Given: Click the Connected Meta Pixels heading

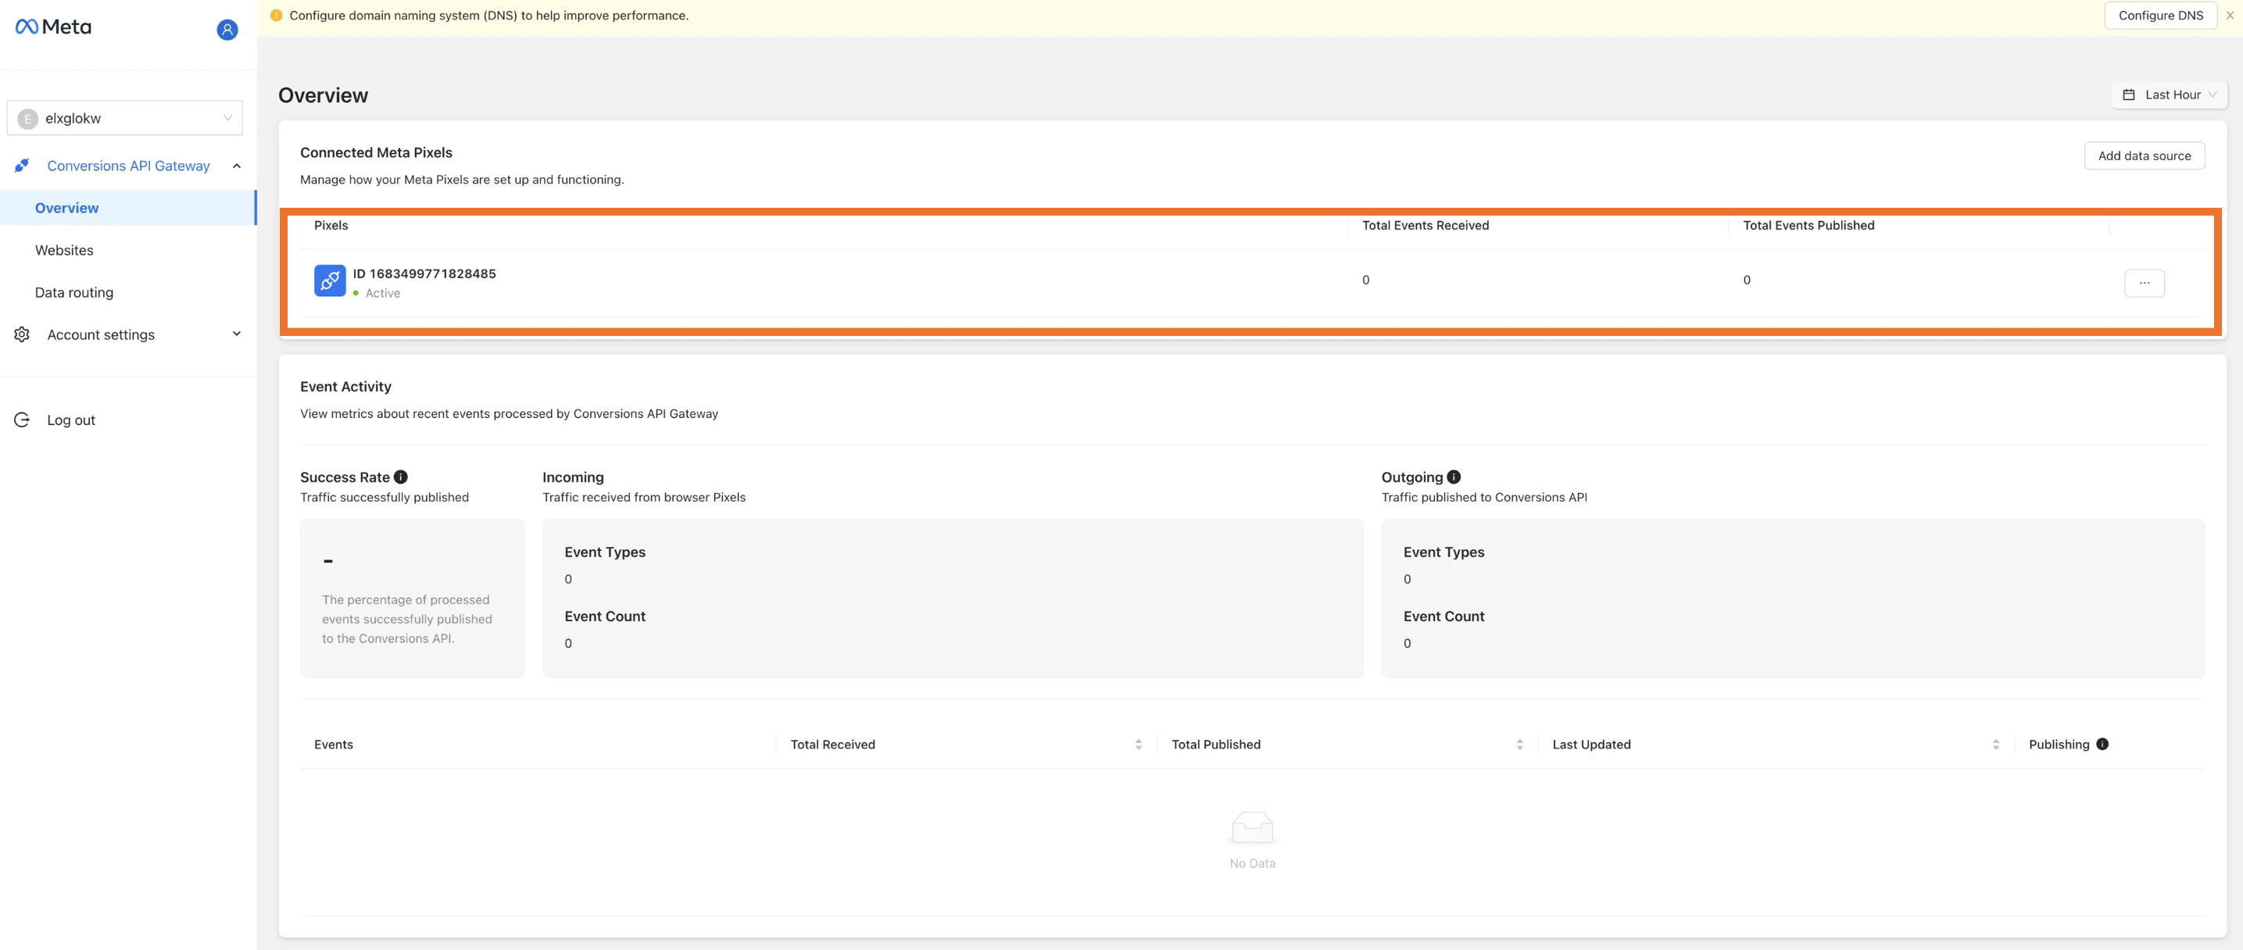Looking at the screenshot, I should [x=376, y=152].
